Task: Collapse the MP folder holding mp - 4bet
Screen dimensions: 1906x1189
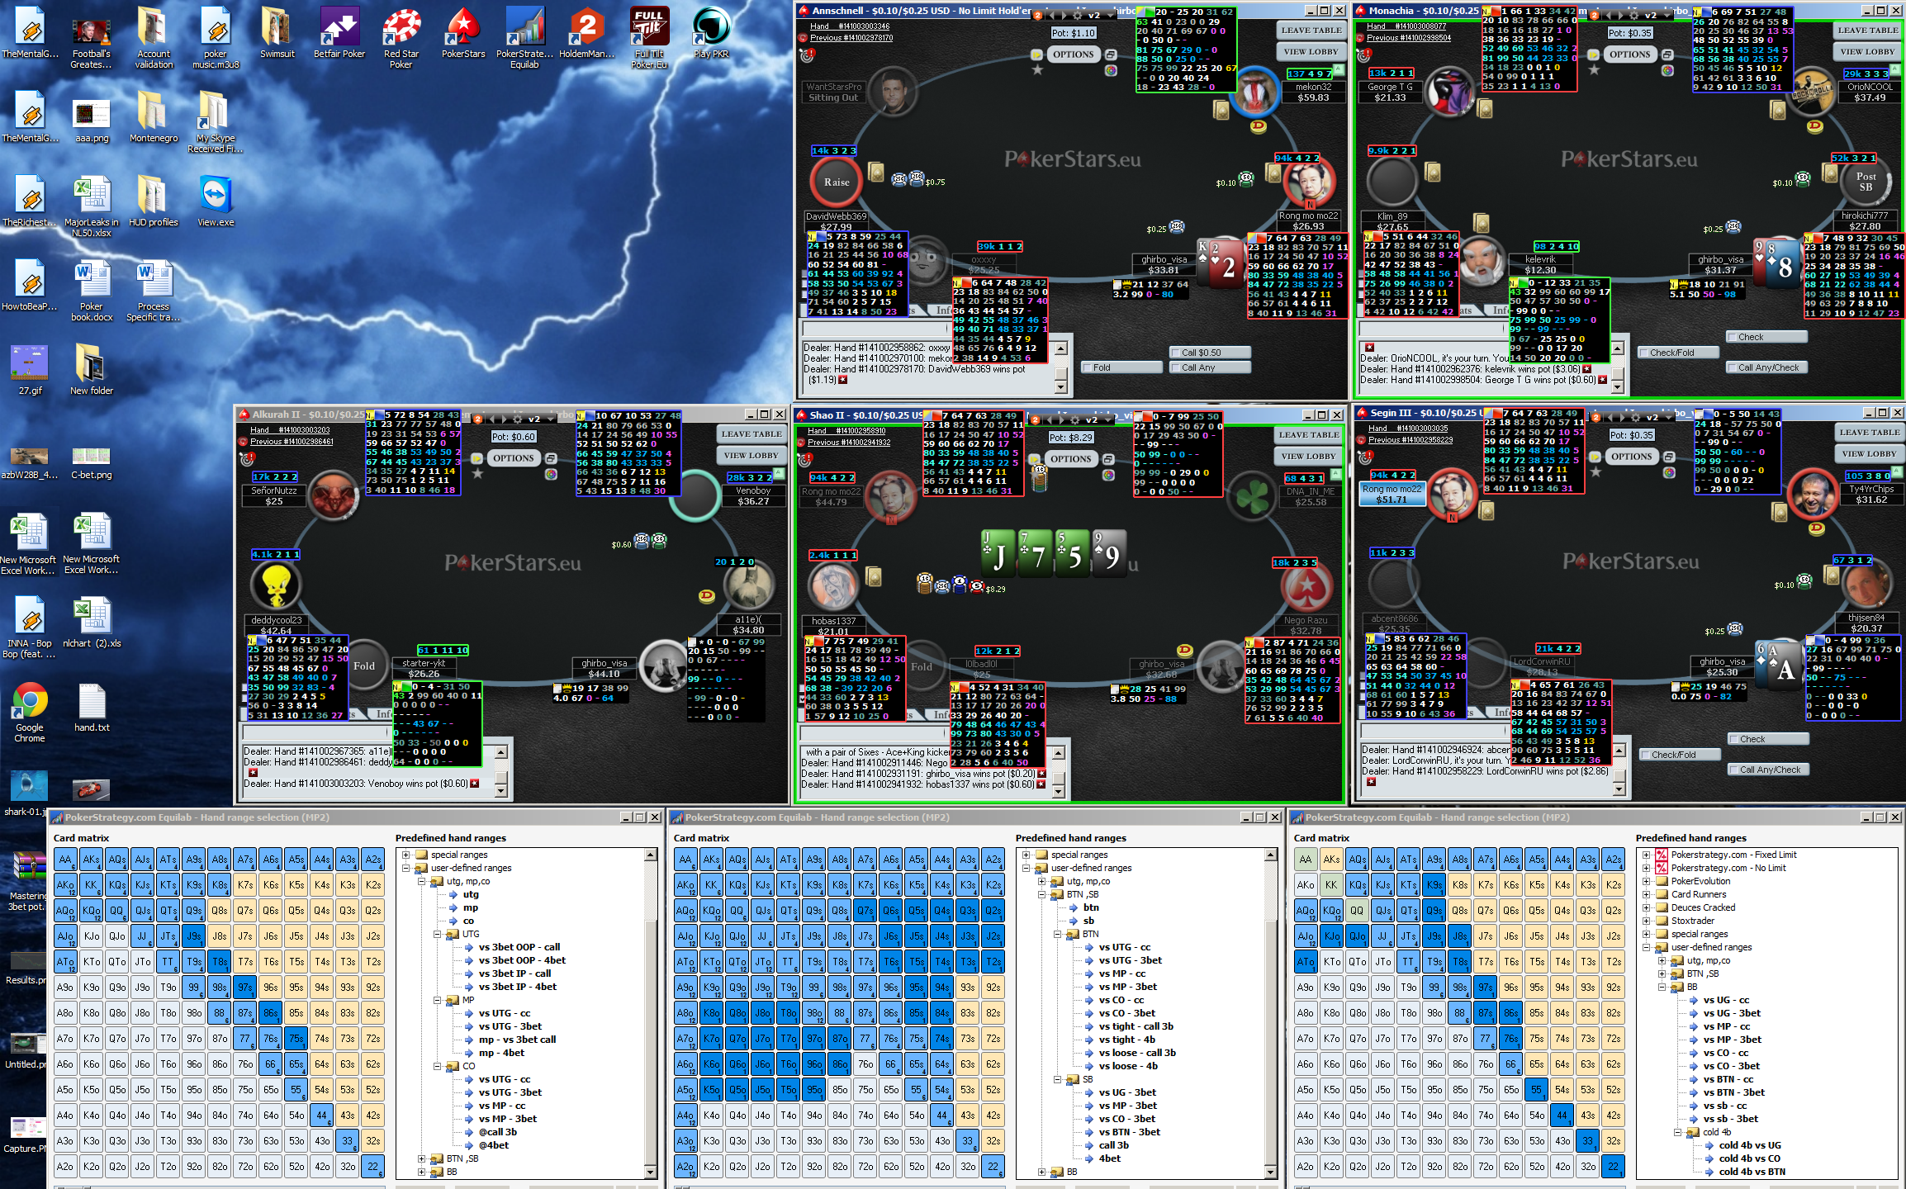Action: click(x=437, y=1000)
